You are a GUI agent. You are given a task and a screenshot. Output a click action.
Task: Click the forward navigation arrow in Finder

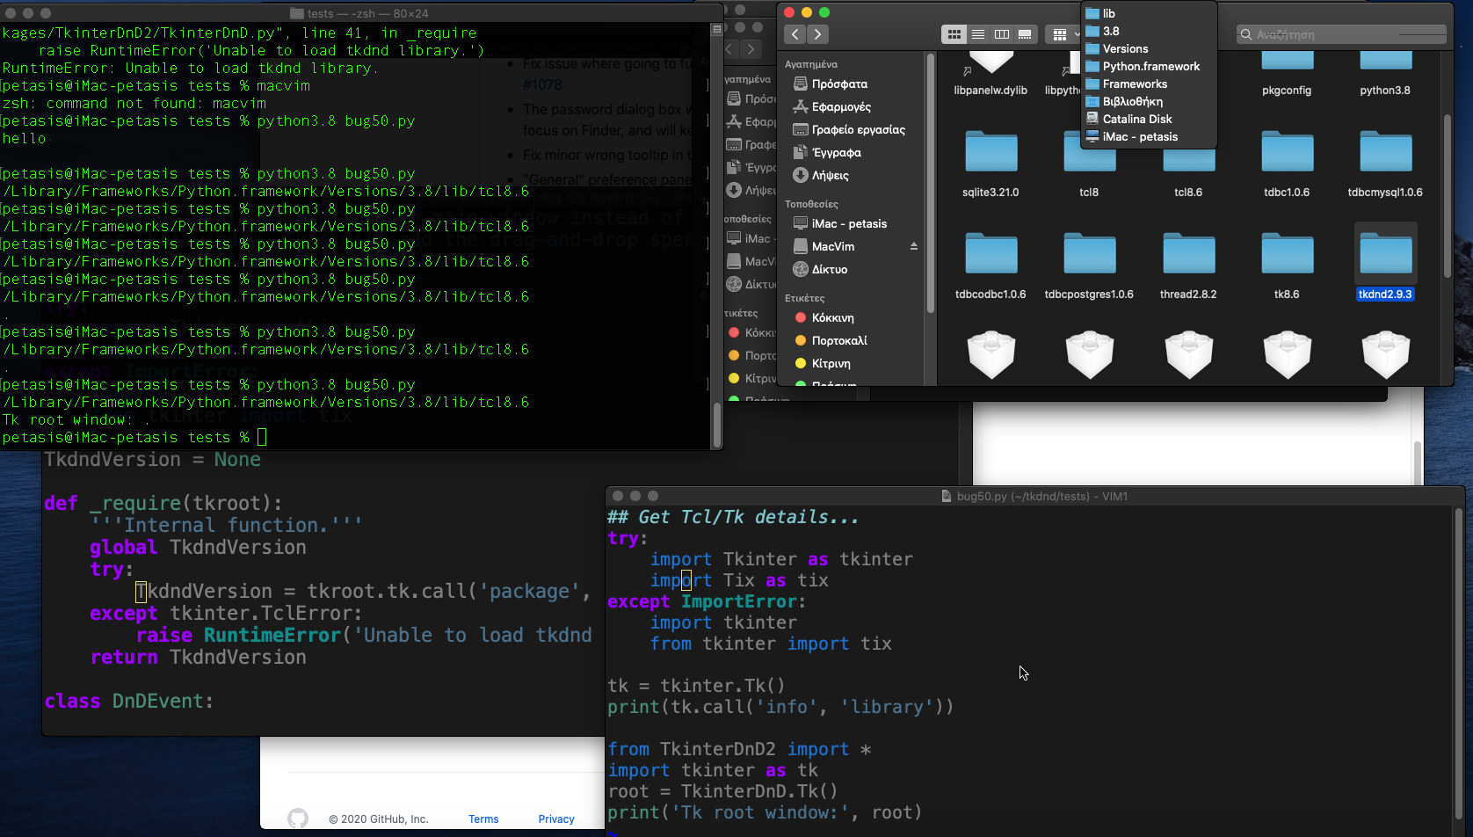pyautogui.click(x=818, y=34)
